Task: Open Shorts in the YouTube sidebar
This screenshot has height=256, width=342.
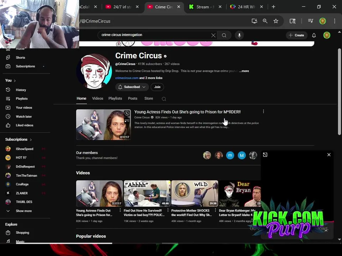Action: coord(20,58)
